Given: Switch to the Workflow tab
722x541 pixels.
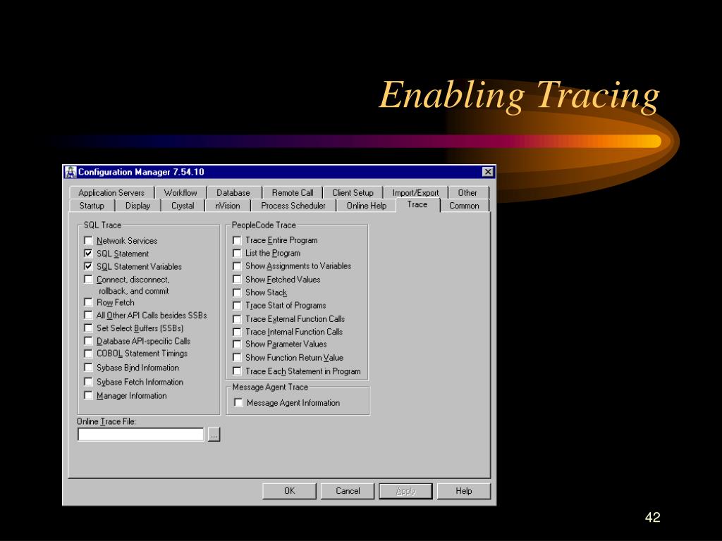Looking at the screenshot, I should point(180,193).
